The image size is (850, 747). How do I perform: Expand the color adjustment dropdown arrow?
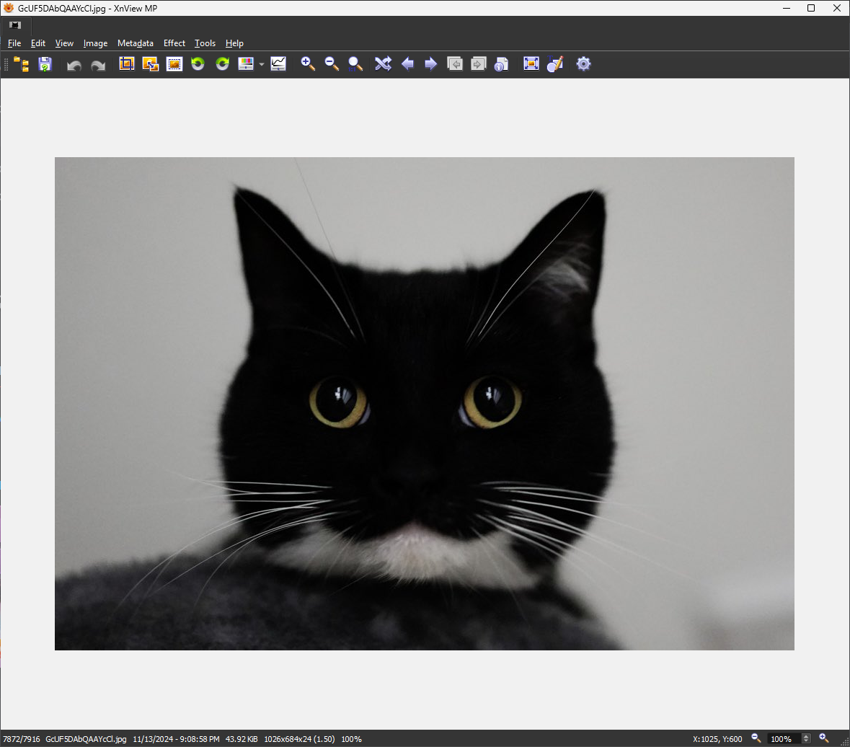point(262,65)
